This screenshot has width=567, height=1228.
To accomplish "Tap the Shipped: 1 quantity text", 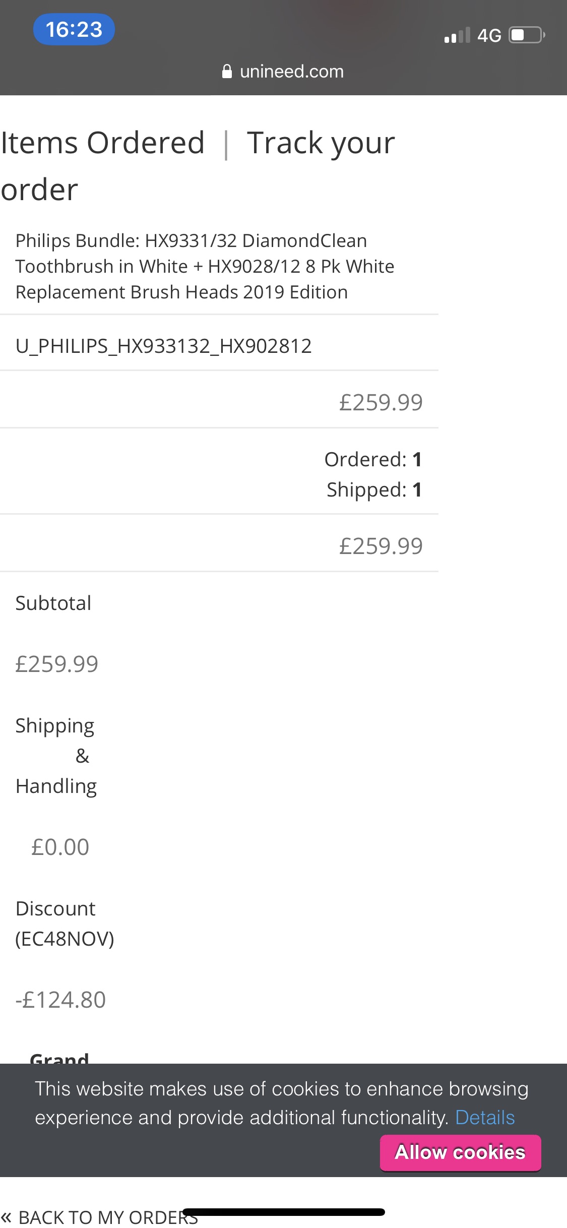I will point(374,489).
